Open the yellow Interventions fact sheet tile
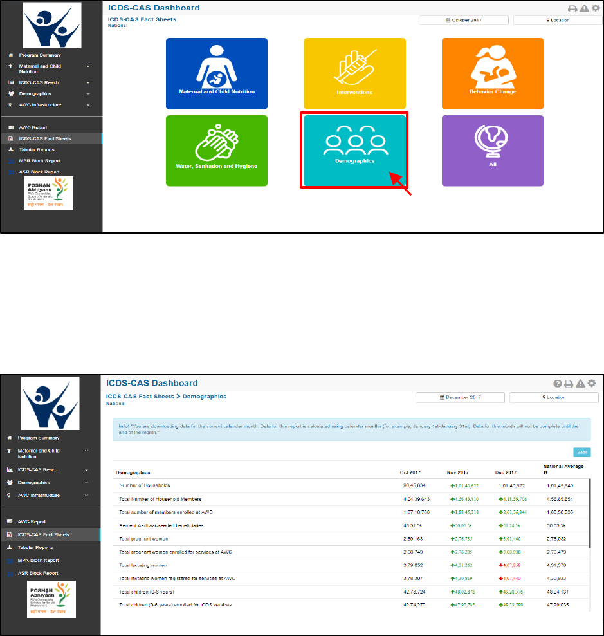Viewport: 604px width, 636px height. 354,73
